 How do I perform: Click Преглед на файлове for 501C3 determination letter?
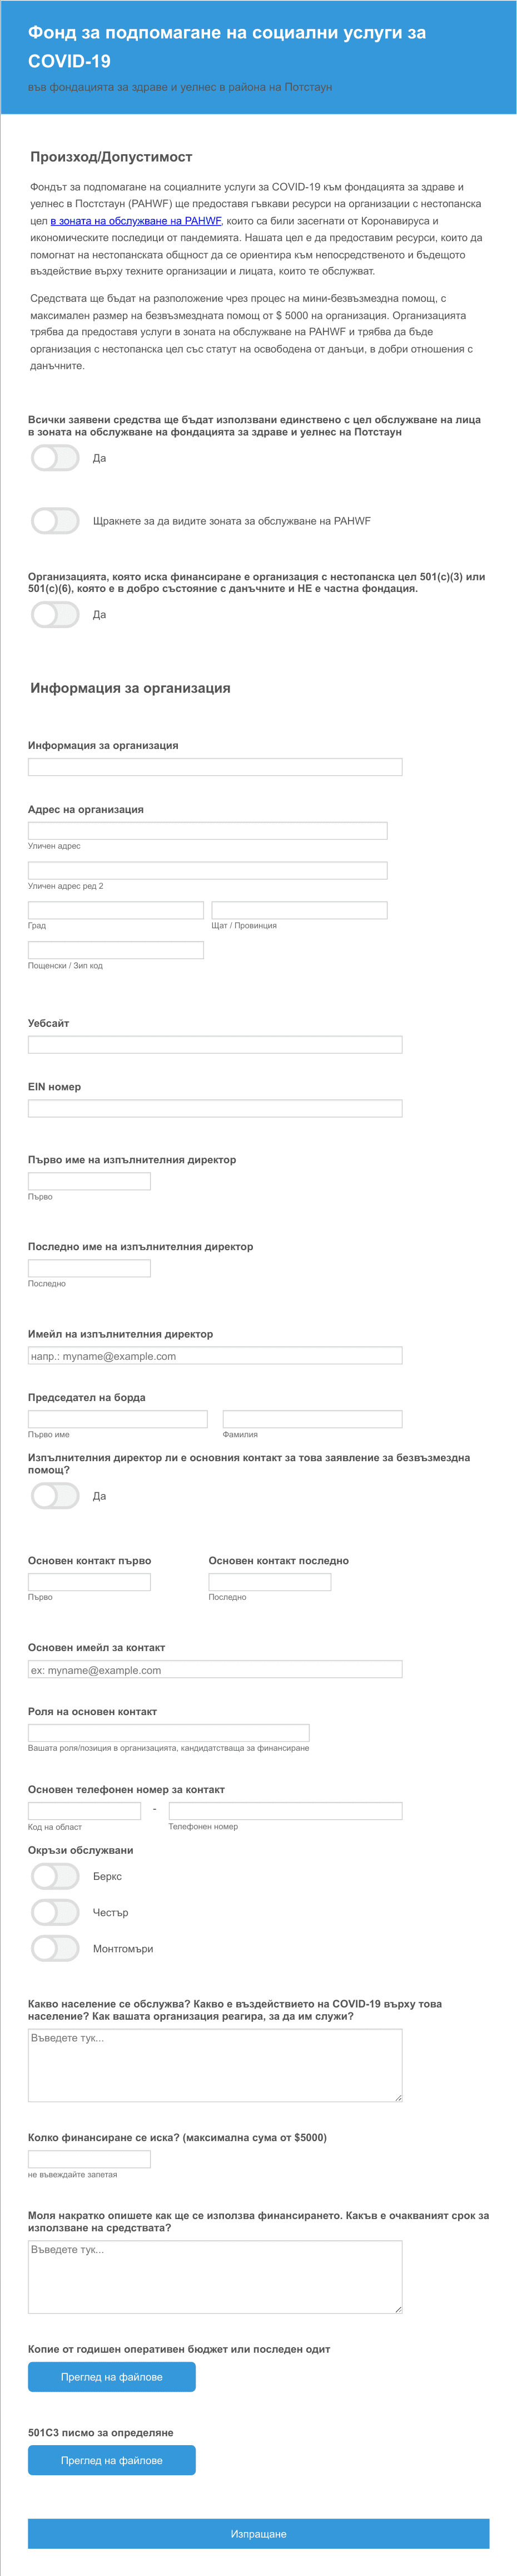pos(112,2461)
